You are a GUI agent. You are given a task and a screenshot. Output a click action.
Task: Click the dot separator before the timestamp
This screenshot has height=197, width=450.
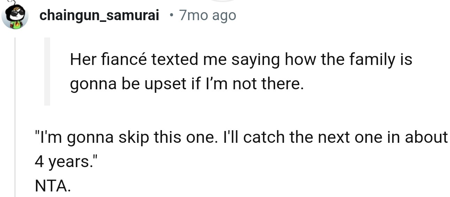[x=171, y=16]
